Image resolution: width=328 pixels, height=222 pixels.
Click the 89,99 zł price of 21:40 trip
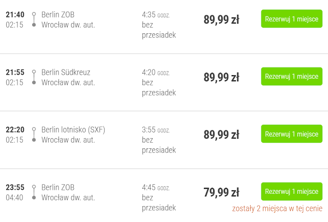point(221,19)
